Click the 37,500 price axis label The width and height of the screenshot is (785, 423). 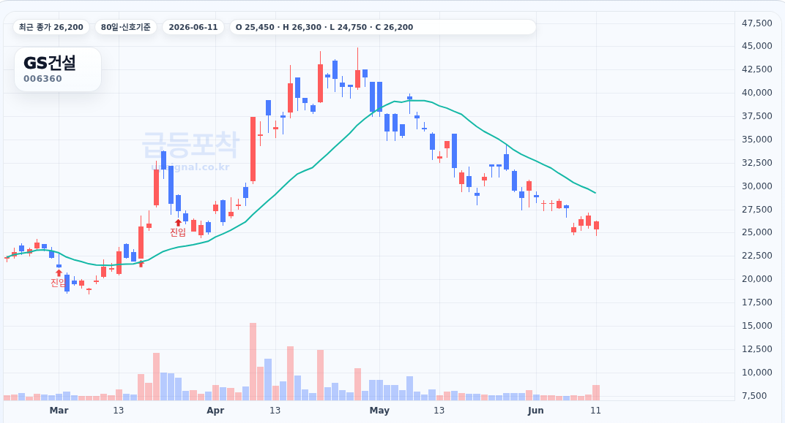tap(757, 116)
